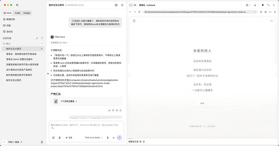Click the screenshot icon beside address bar
This screenshot has width=279, height=146.
click(266, 12)
